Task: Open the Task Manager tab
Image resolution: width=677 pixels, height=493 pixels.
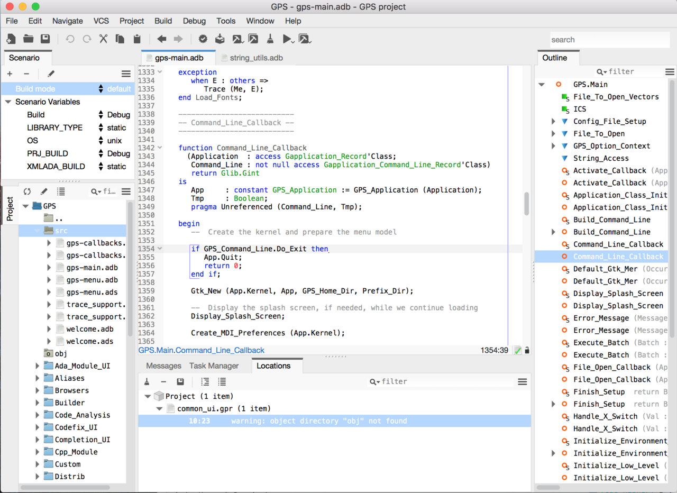Action: 214,366
